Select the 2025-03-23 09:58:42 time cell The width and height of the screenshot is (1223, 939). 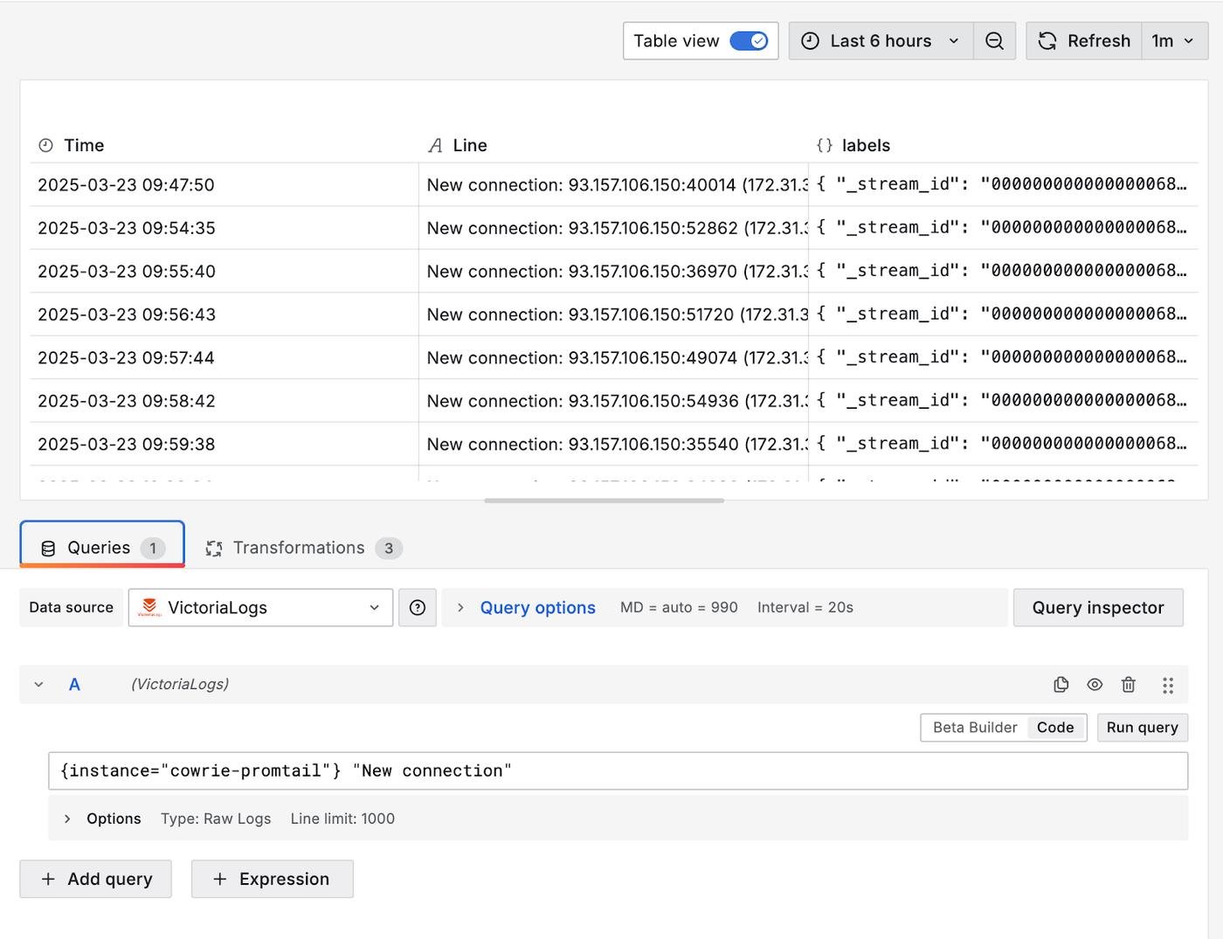click(x=225, y=401)
